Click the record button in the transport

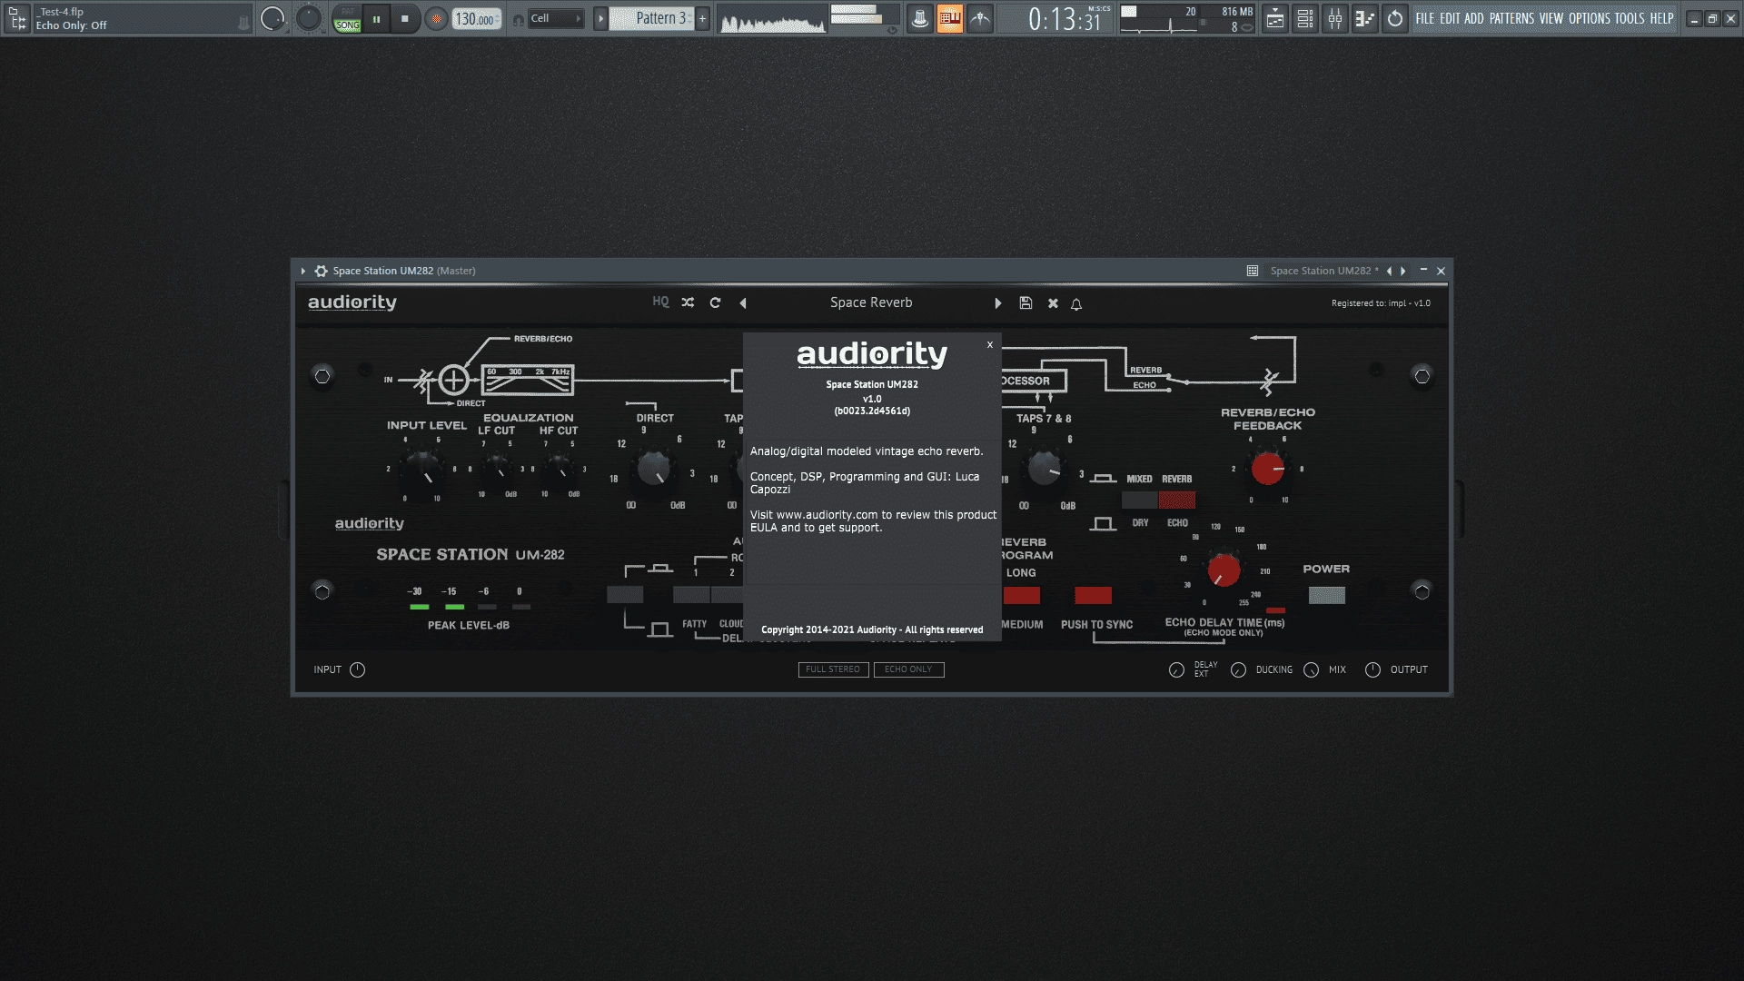tap(437, 18)
